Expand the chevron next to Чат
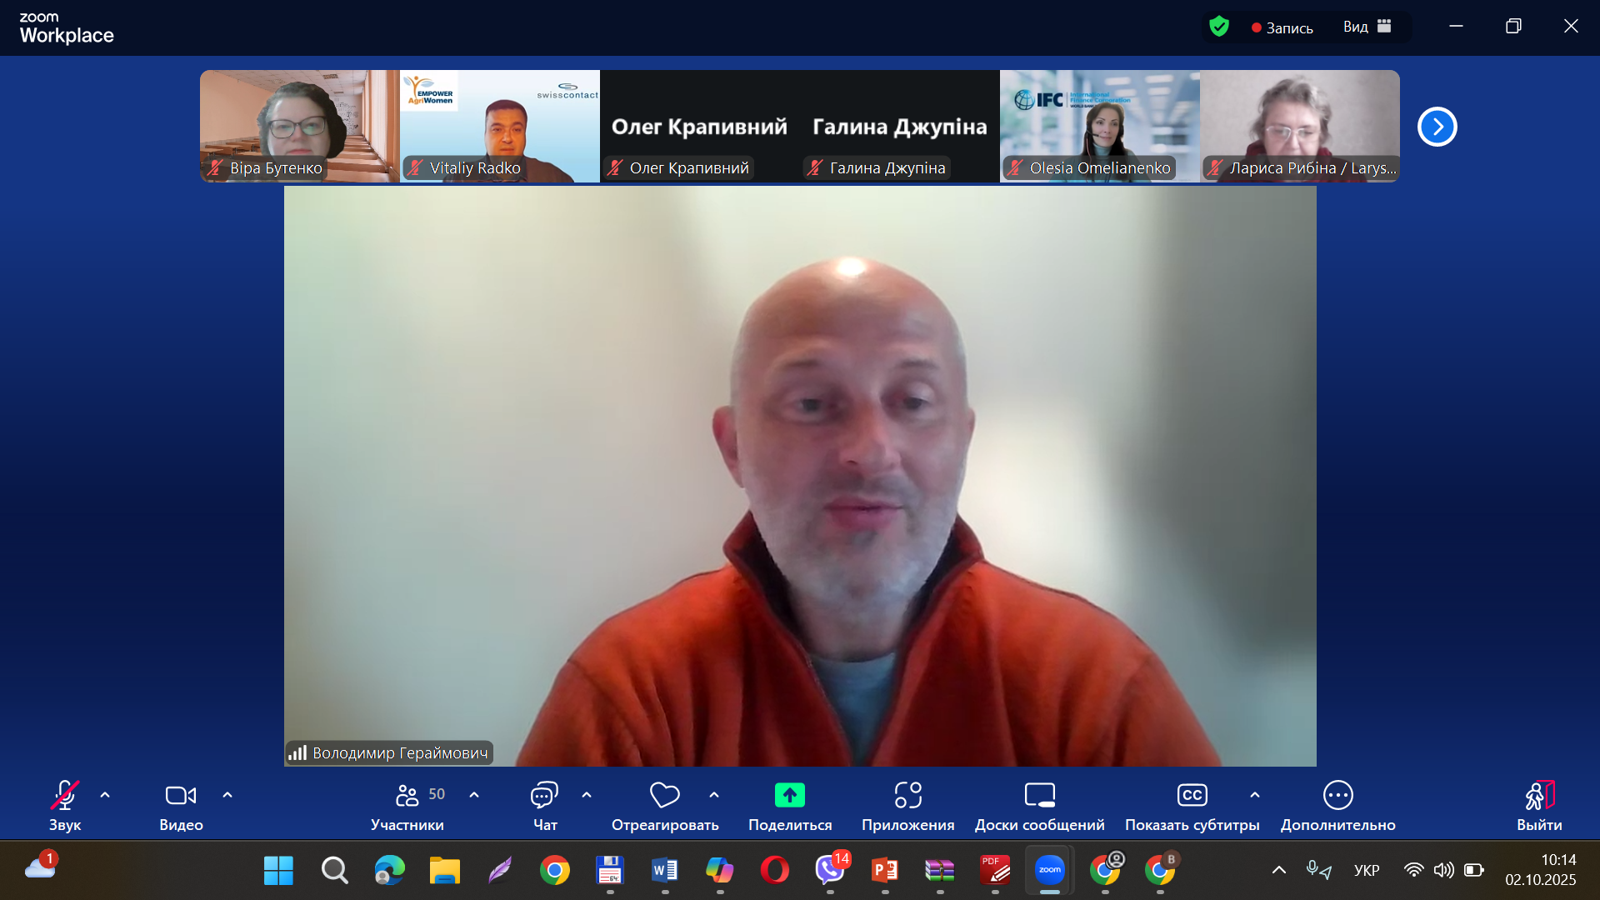The width and height of the screenshot is (1600, 900). coord(587,795)
